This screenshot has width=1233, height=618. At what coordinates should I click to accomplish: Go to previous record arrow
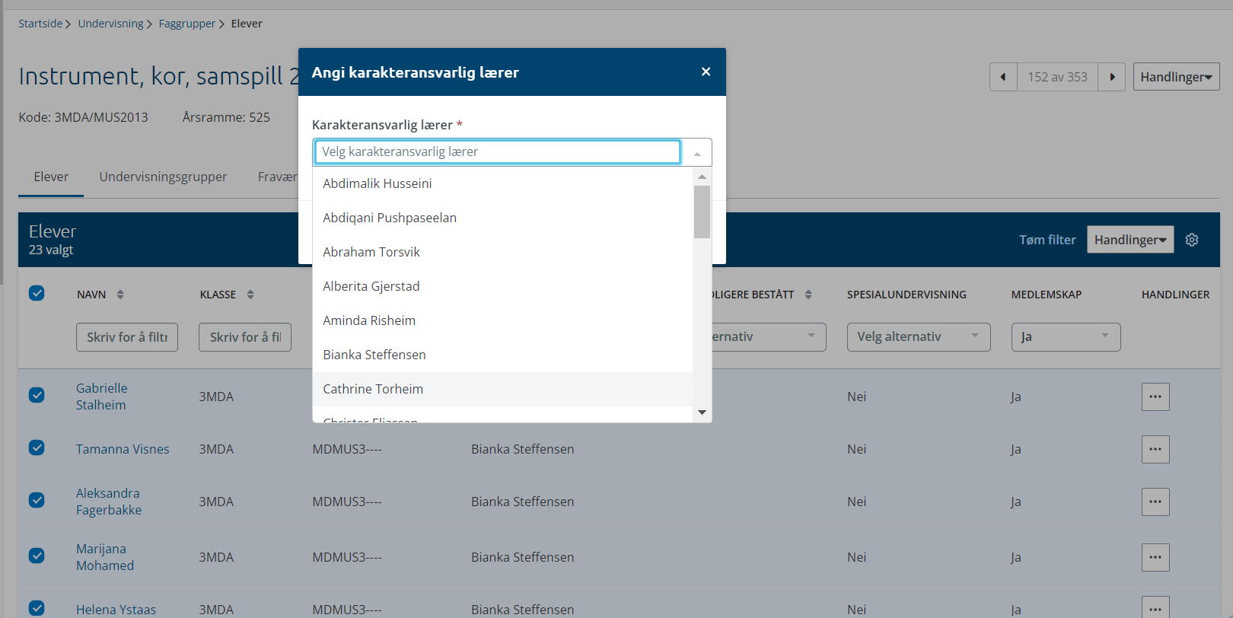pyautogui.click(x=1003, y=77)
